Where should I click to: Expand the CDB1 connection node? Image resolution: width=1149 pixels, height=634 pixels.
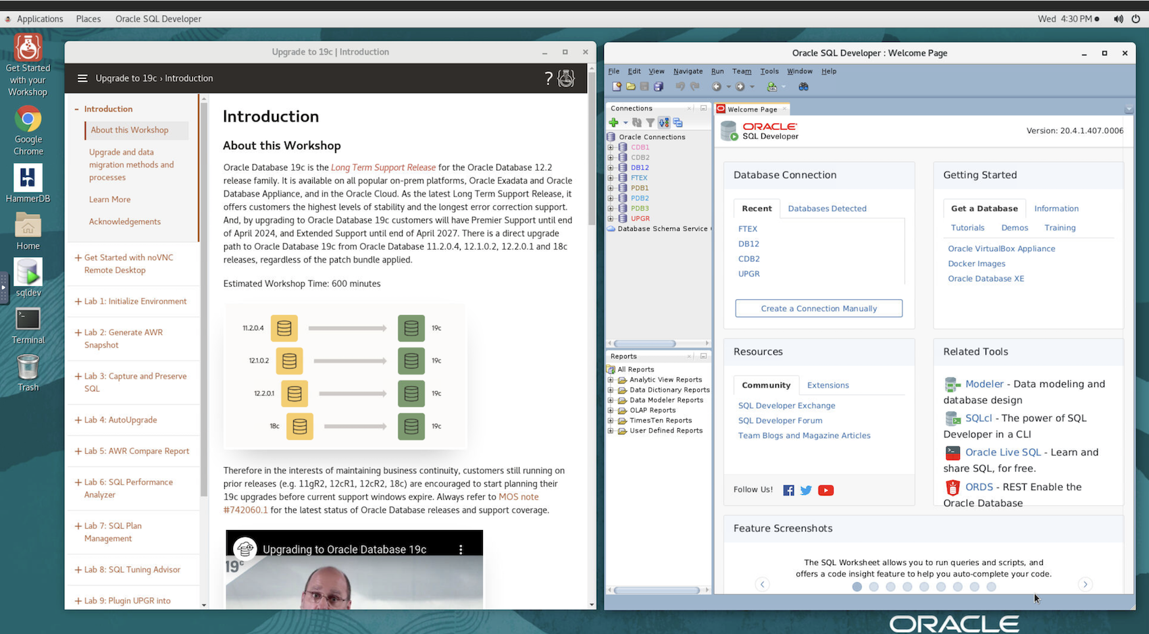(x=611, y=147)
